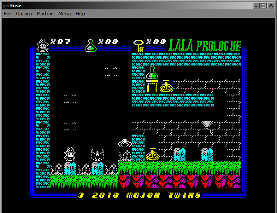Click the yellow table under the potion
Screen dimensions: 277x213
point(152,86)
